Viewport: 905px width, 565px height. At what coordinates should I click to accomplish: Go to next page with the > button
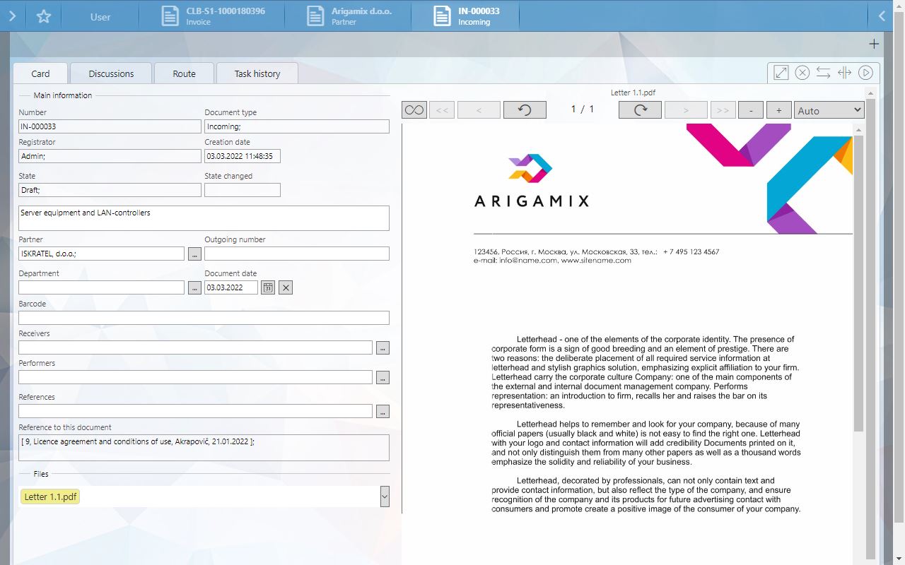(x=686, y=109)
